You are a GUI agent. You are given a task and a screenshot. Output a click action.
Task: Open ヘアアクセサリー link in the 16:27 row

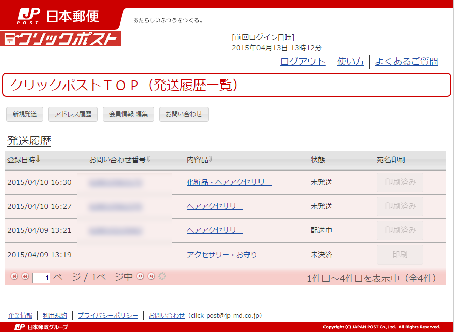point(215,206)
